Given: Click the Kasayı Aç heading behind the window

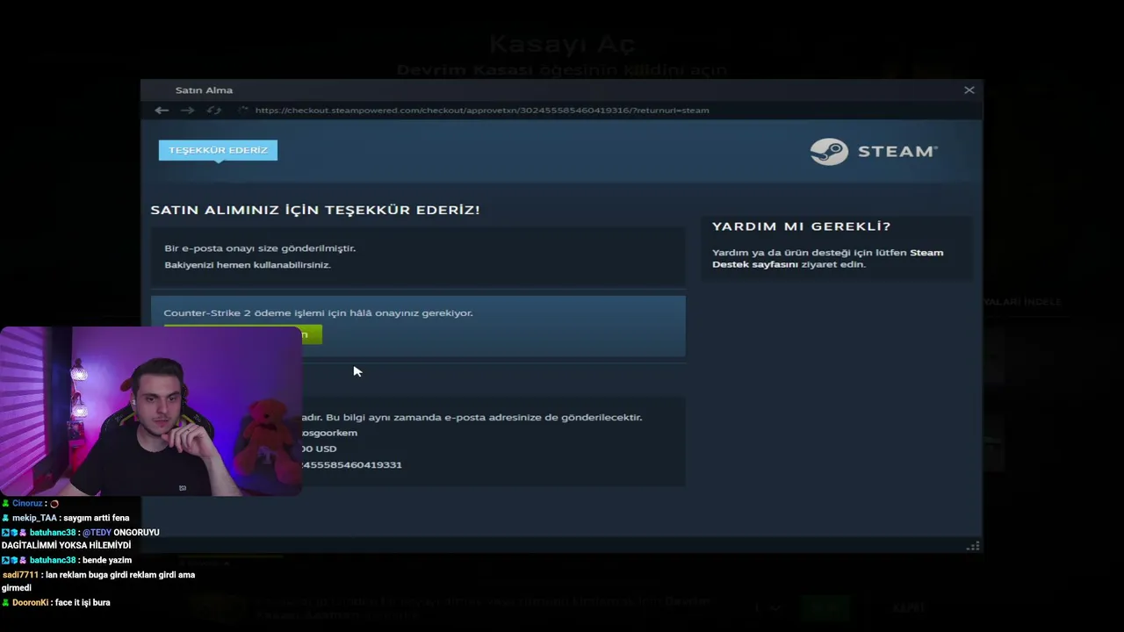Looking at the screenshot, I should (562, 43).
